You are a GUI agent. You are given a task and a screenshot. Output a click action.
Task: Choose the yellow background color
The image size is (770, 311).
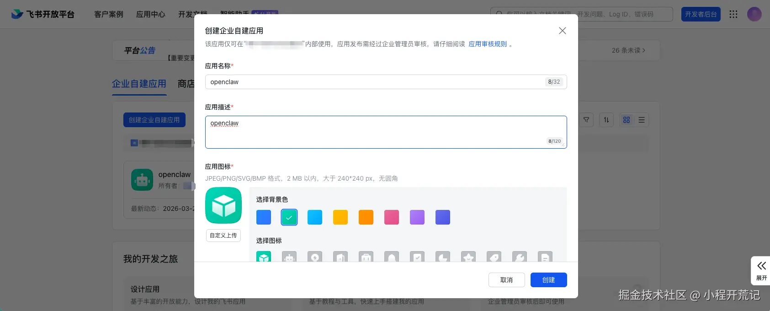(x=340, y=217)
